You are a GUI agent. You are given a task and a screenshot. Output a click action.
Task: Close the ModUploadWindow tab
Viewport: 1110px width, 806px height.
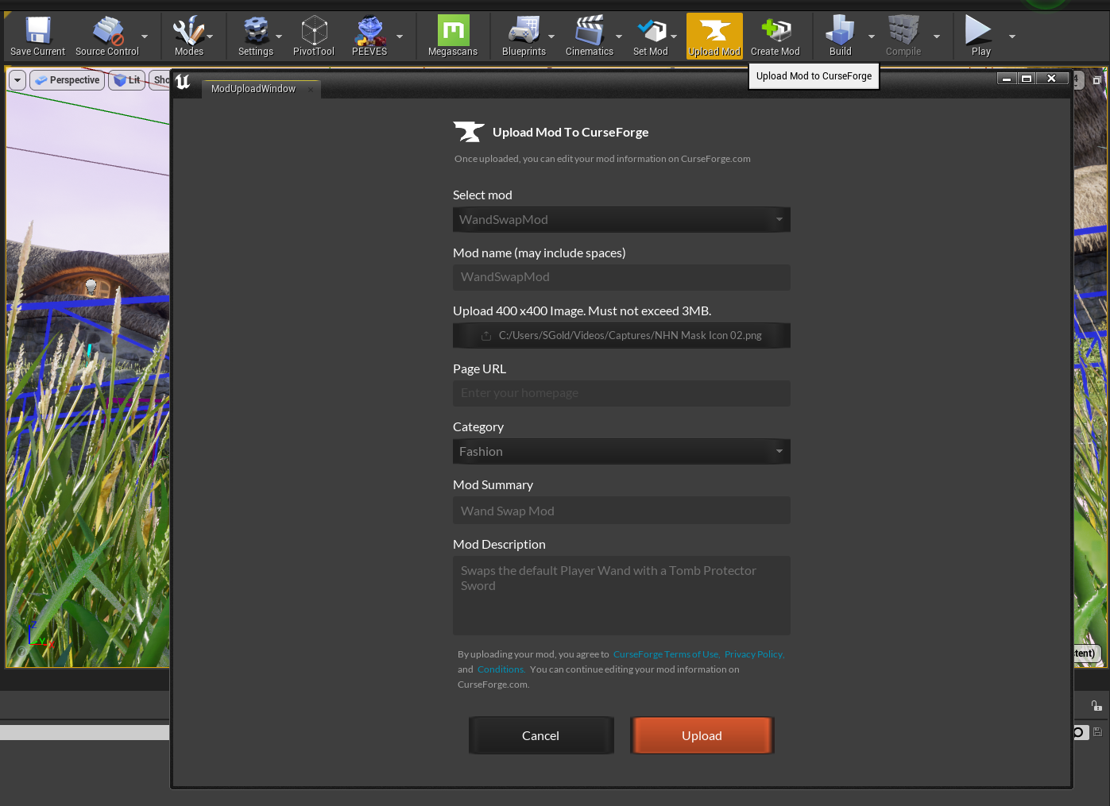click(311, 89)
